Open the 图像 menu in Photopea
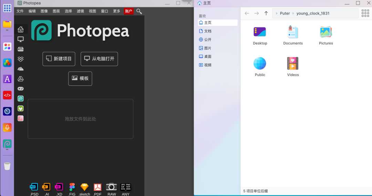This screenshot has height=196, width=372. 44,11
